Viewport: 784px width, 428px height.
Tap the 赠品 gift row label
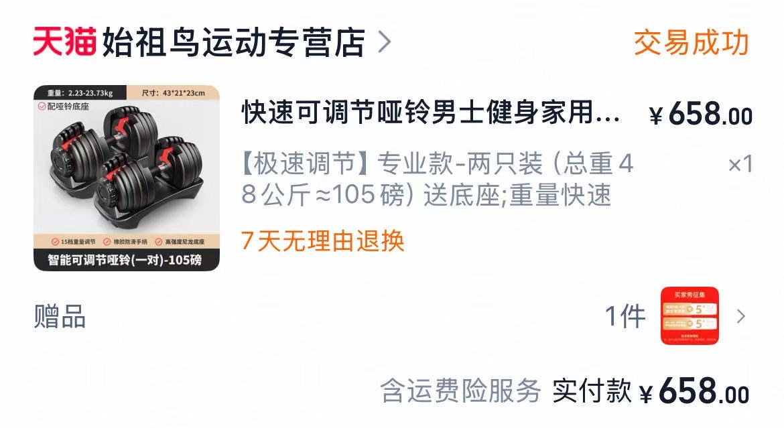pyautogui.click(x=60, y=316)
